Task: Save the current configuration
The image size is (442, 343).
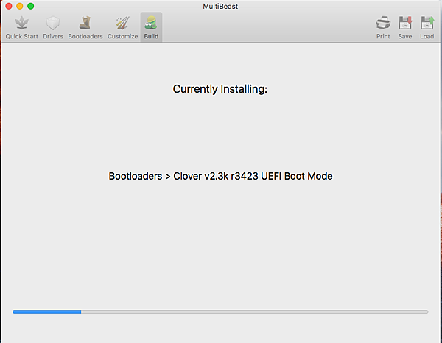Action: pos(405,27)
